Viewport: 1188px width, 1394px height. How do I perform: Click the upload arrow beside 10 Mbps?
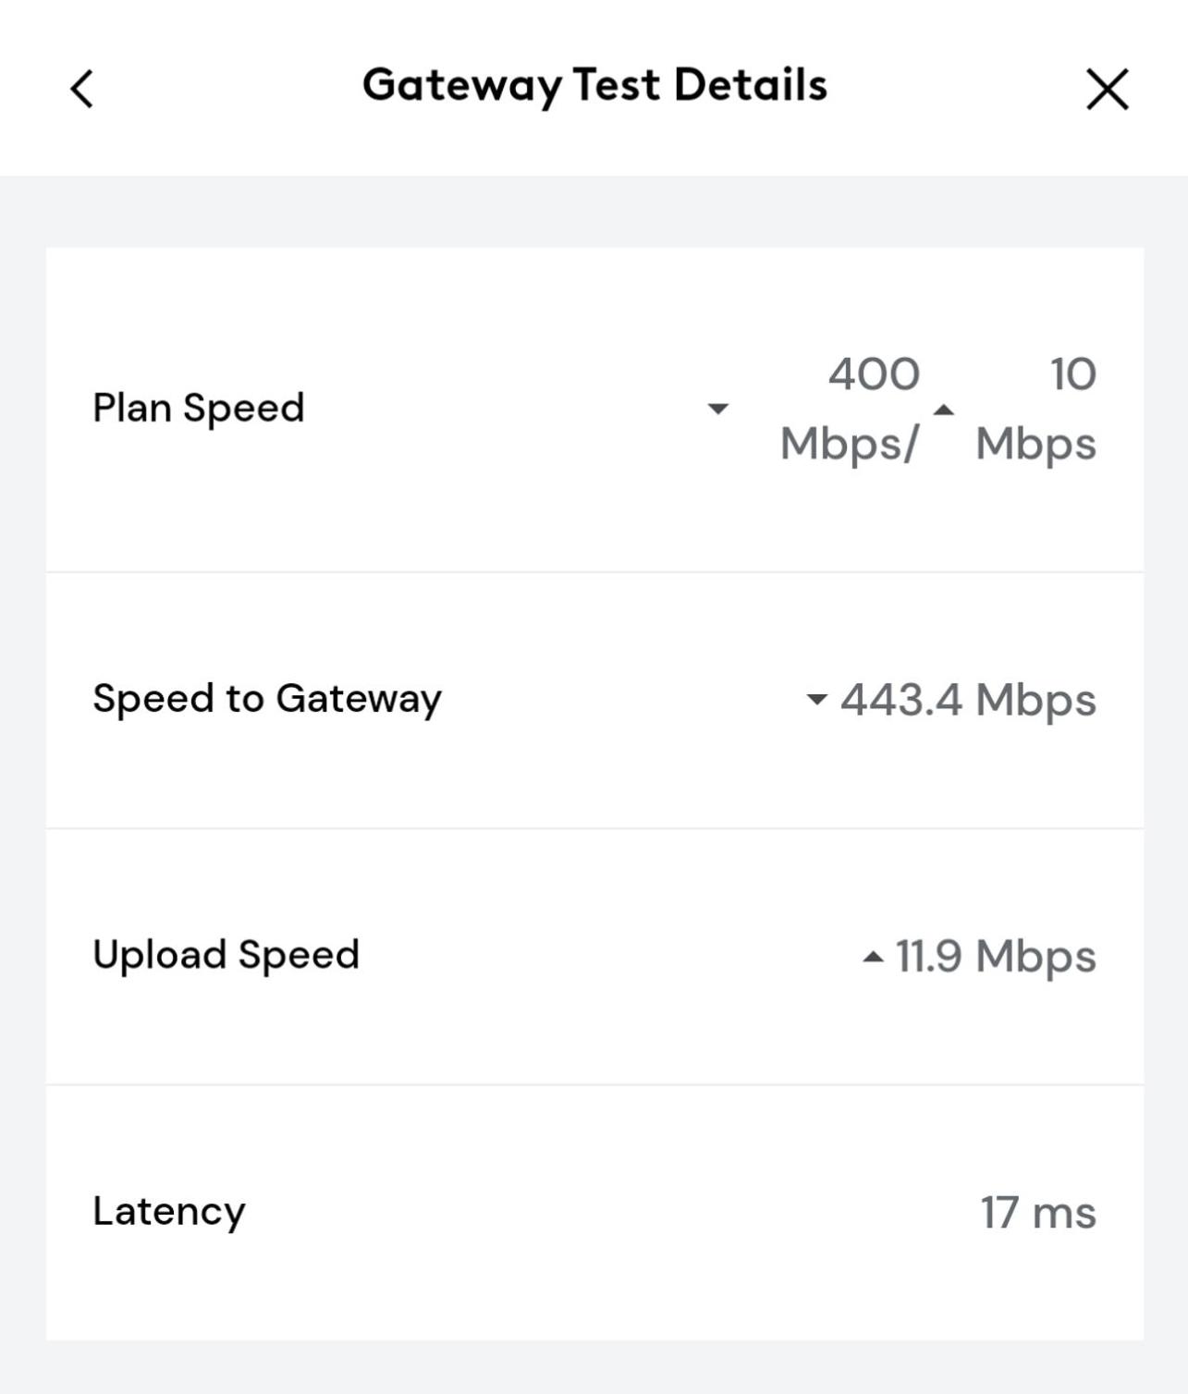(943, 410)
